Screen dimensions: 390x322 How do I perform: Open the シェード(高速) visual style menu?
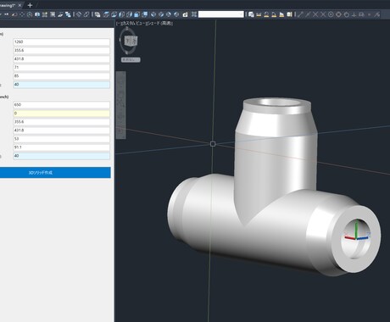pos(159,24)
